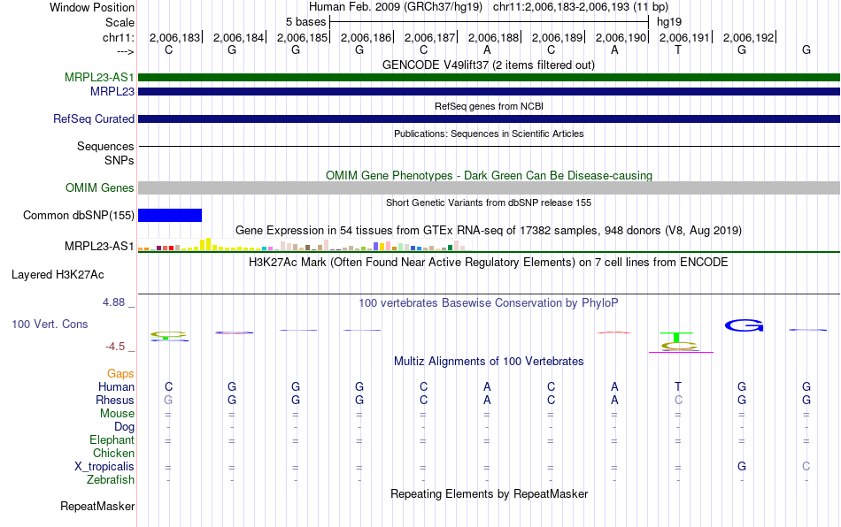The image size is (841, 527).
Task: Click the H3K27Ac Mark track title
Action: tap(489, 263)
